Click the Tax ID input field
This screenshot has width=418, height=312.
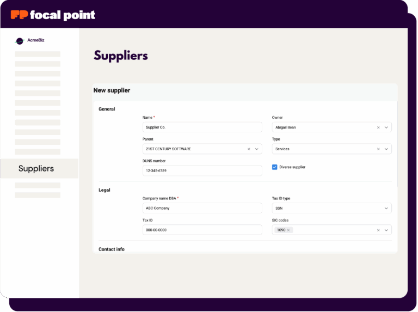[201, 230]
